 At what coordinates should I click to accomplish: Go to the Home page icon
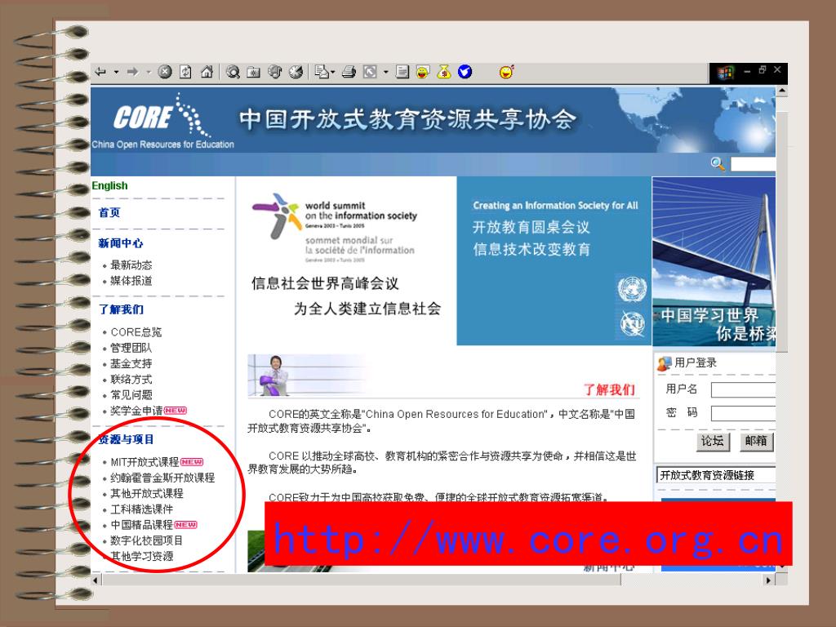pos(207,72)
